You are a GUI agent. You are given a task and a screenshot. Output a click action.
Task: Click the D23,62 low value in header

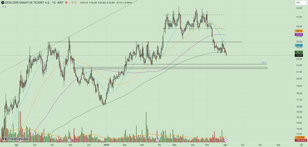click(x=102, y=3)
